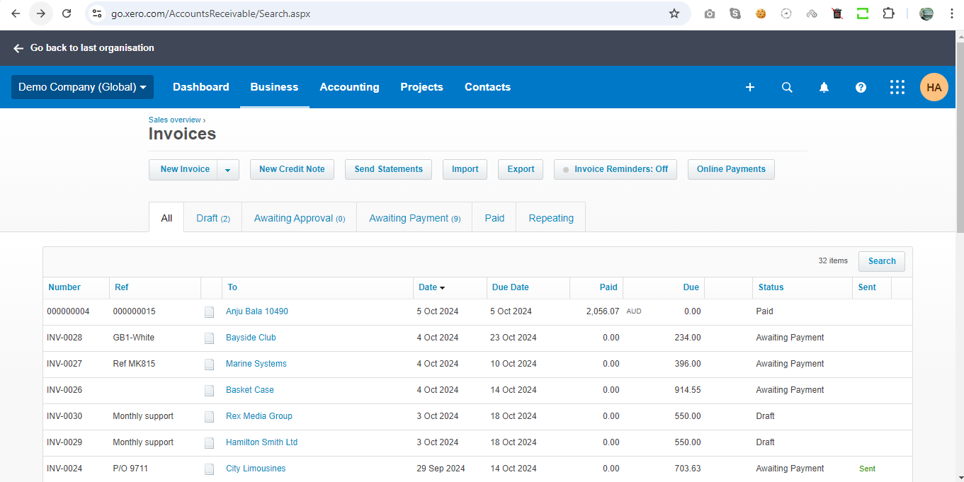Switch to the Paid tab
This screenshot has width=964, height=482.
pos(494,218)
